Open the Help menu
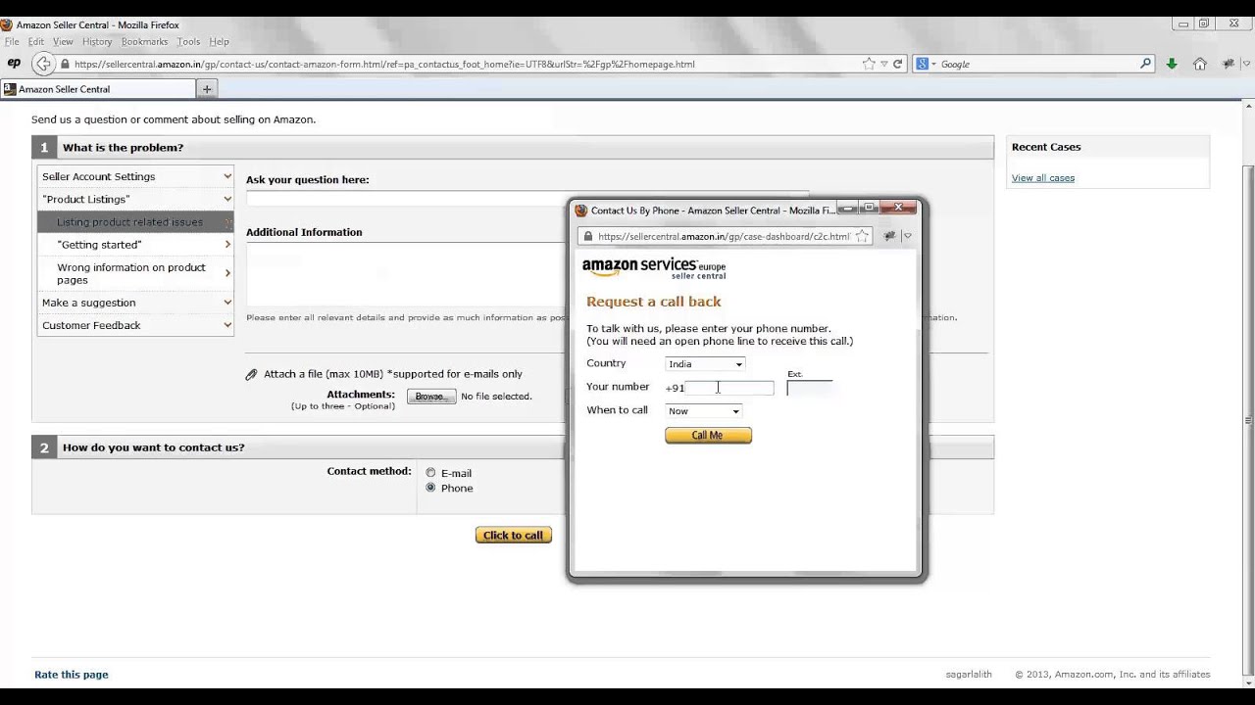The image size is (1255, 705). click(x=219, y=42)
